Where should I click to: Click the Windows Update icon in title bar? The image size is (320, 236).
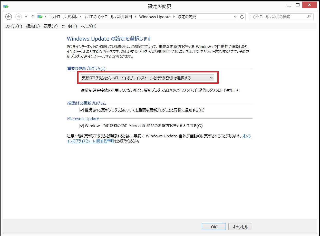coord(6,6)
